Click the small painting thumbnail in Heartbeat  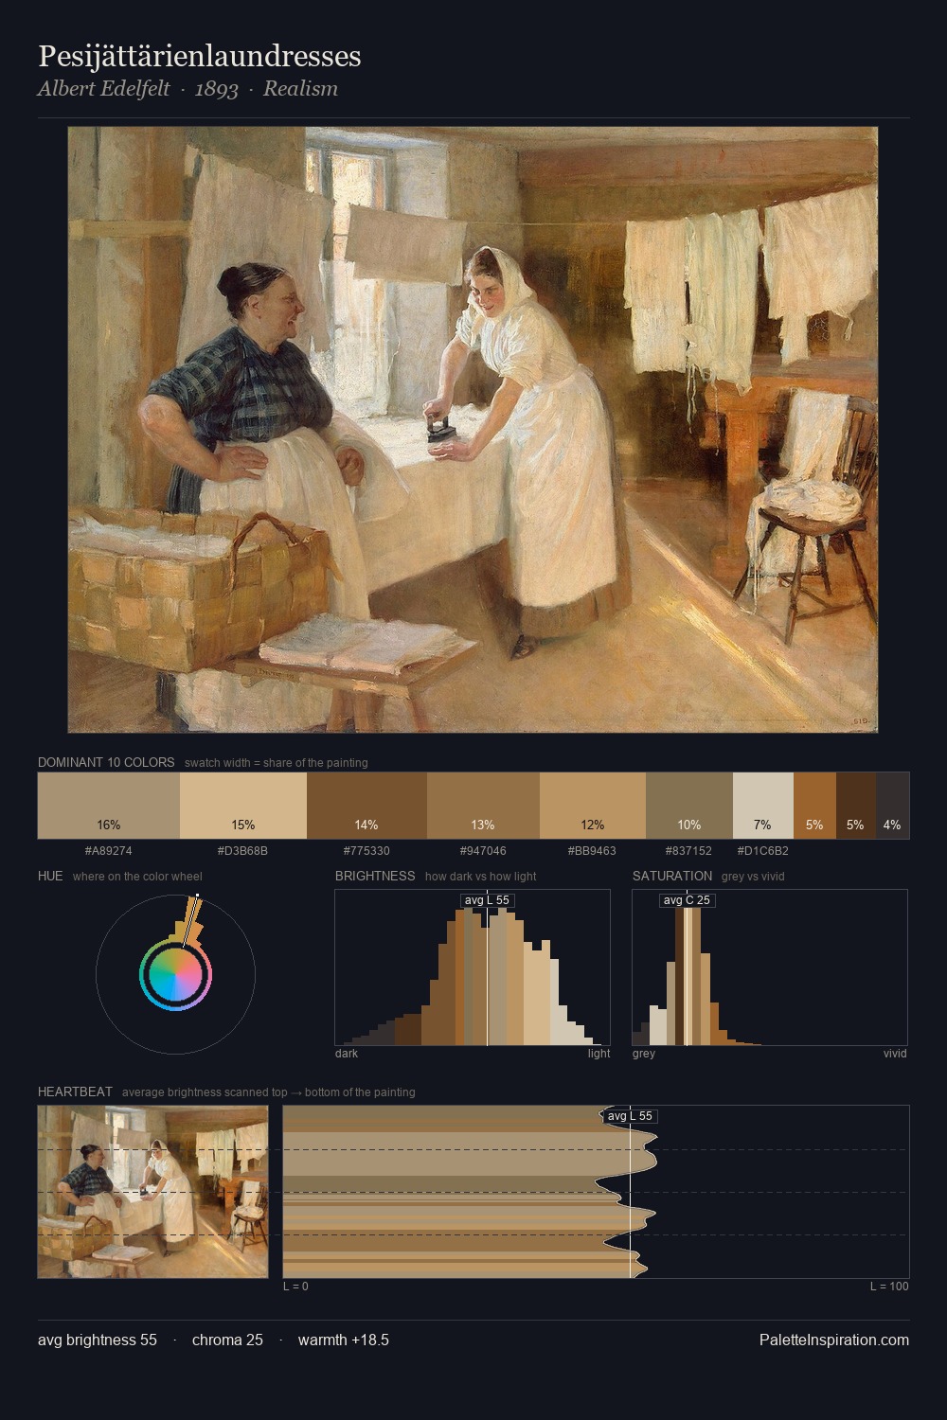(152, 1192)
